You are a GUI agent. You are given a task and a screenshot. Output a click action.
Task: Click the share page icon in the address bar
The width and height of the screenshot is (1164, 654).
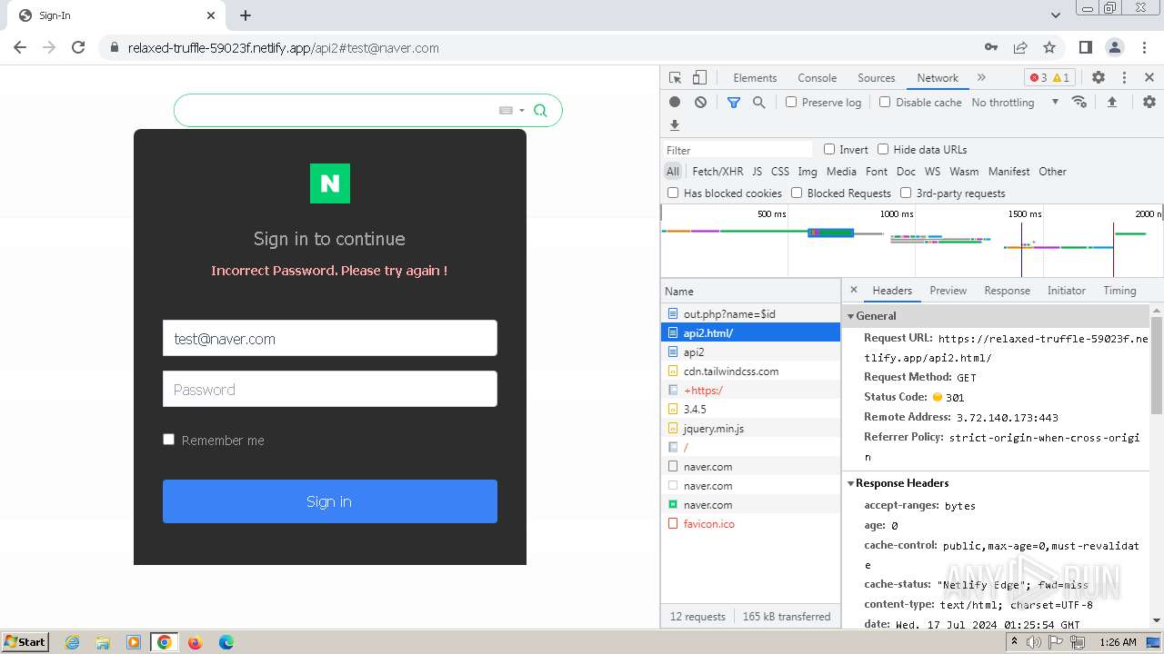1020,47
